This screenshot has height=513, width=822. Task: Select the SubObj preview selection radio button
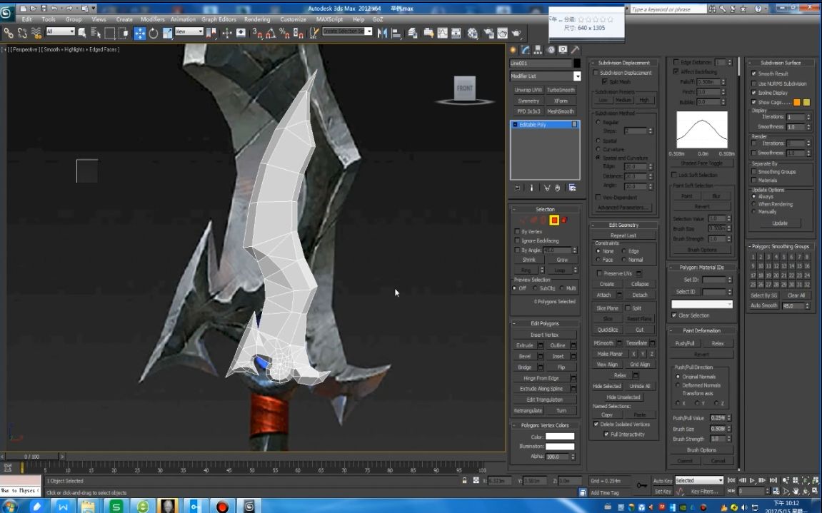pos(534,288)
